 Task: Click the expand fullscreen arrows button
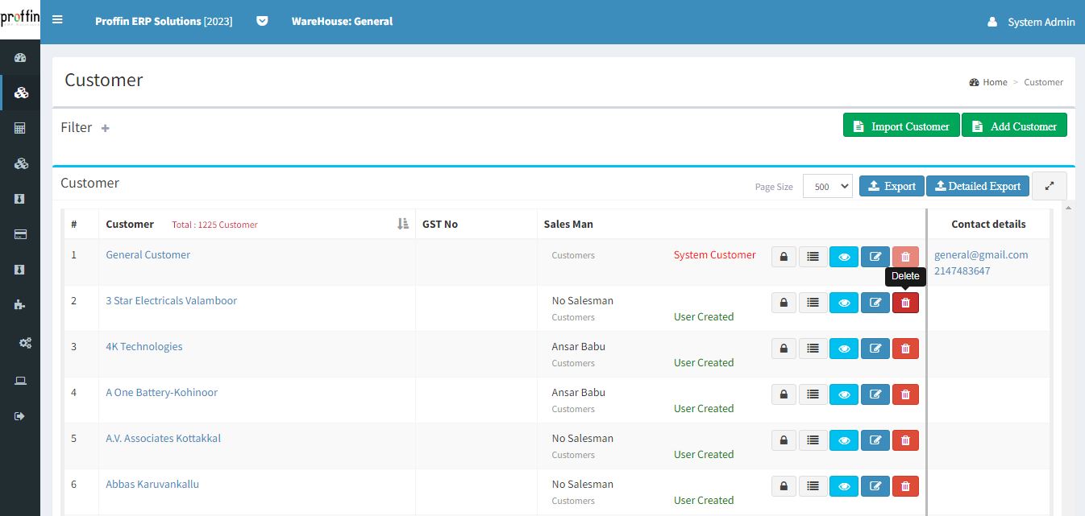pyautogui.click(x=1050, y=186)
